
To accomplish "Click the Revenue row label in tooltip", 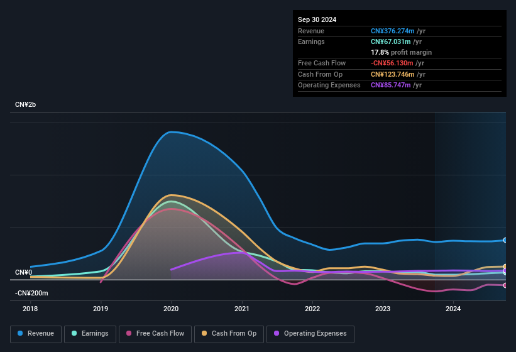I will click(311, 31).
